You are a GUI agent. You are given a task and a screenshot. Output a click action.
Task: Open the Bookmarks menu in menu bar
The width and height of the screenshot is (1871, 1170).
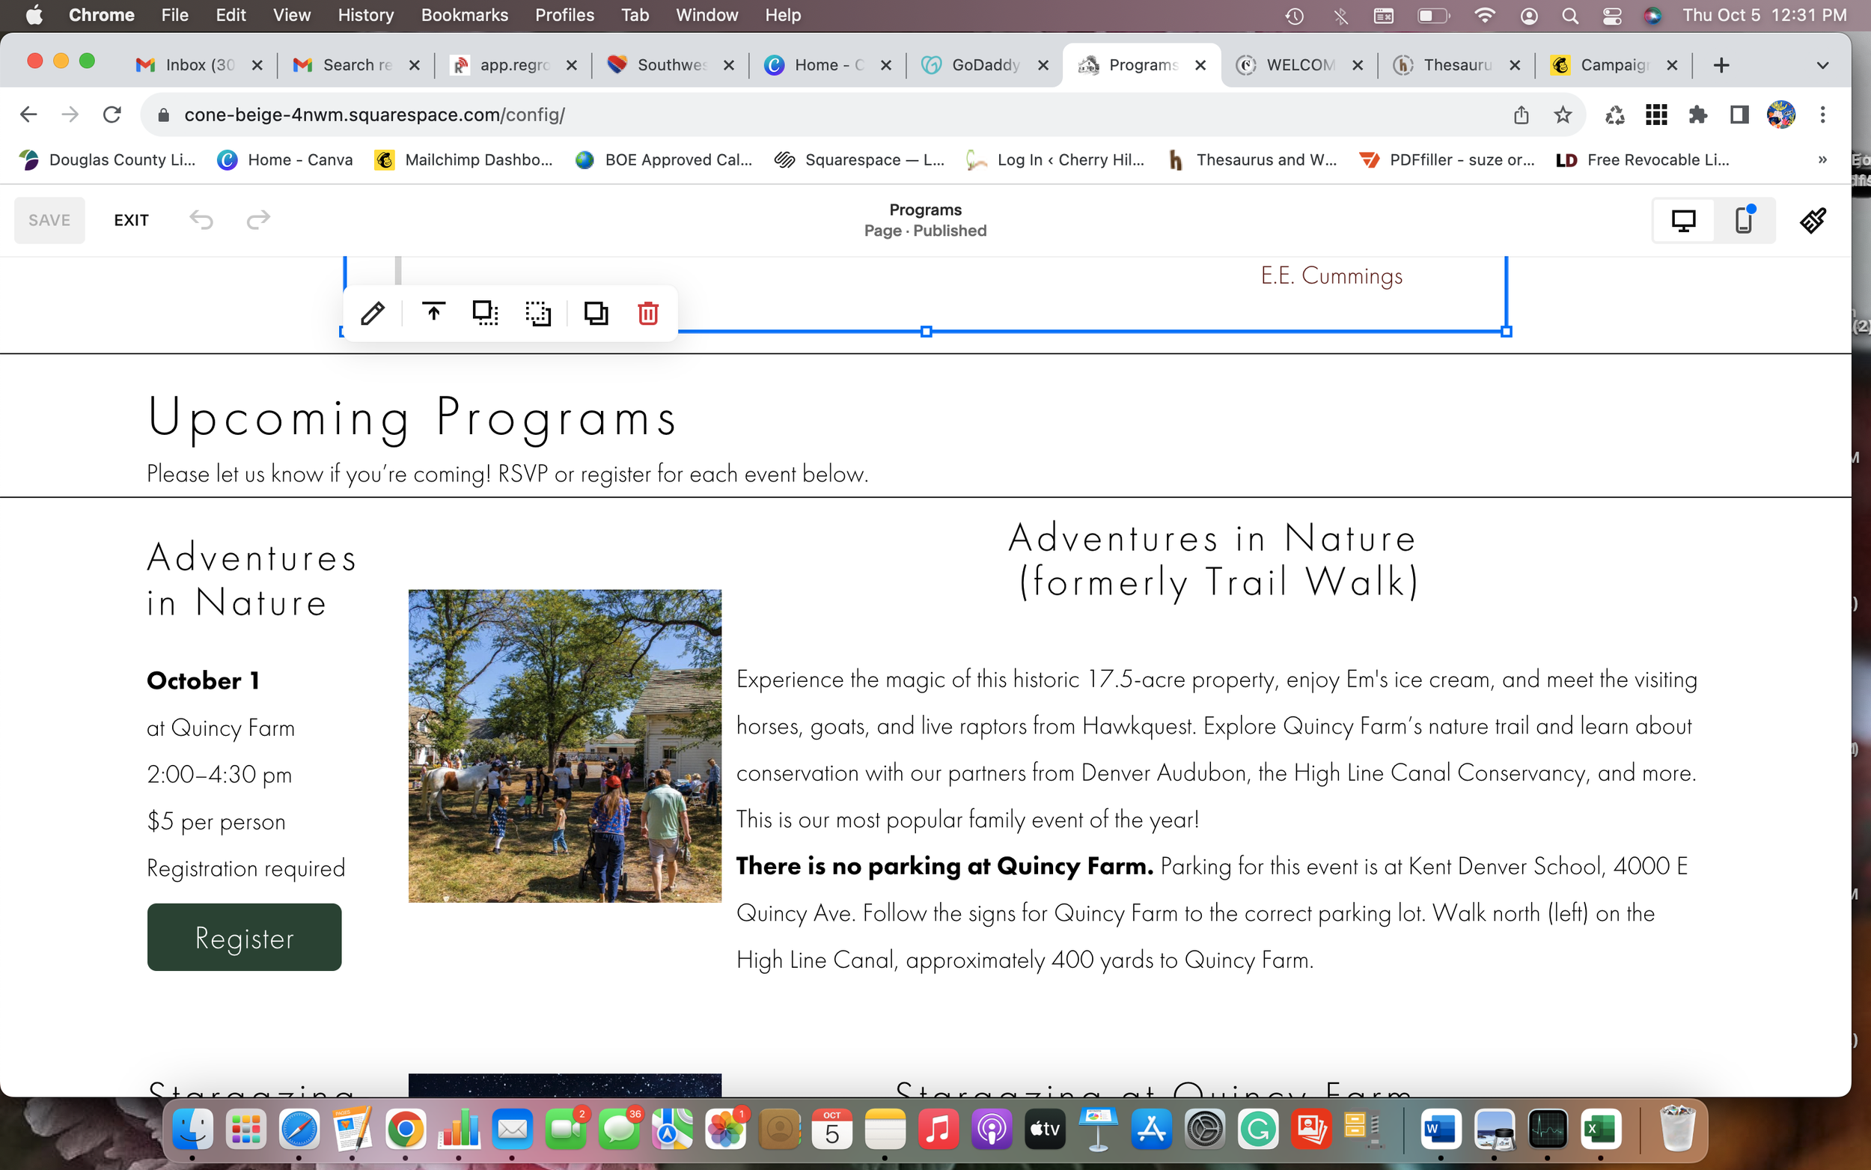tap(464, 15)
